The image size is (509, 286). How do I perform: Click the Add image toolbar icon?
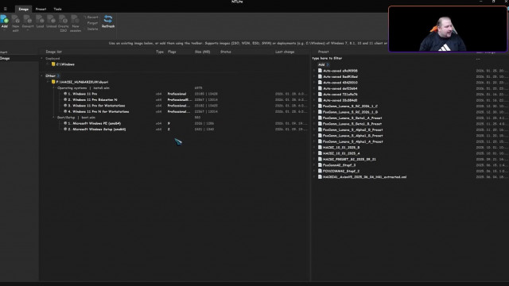click(x=5, y=19)
